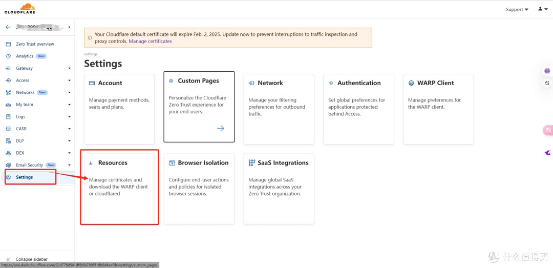Click the Analytics New badge
This screenshot has height=268, width=553.
click(x=41, y=56)
